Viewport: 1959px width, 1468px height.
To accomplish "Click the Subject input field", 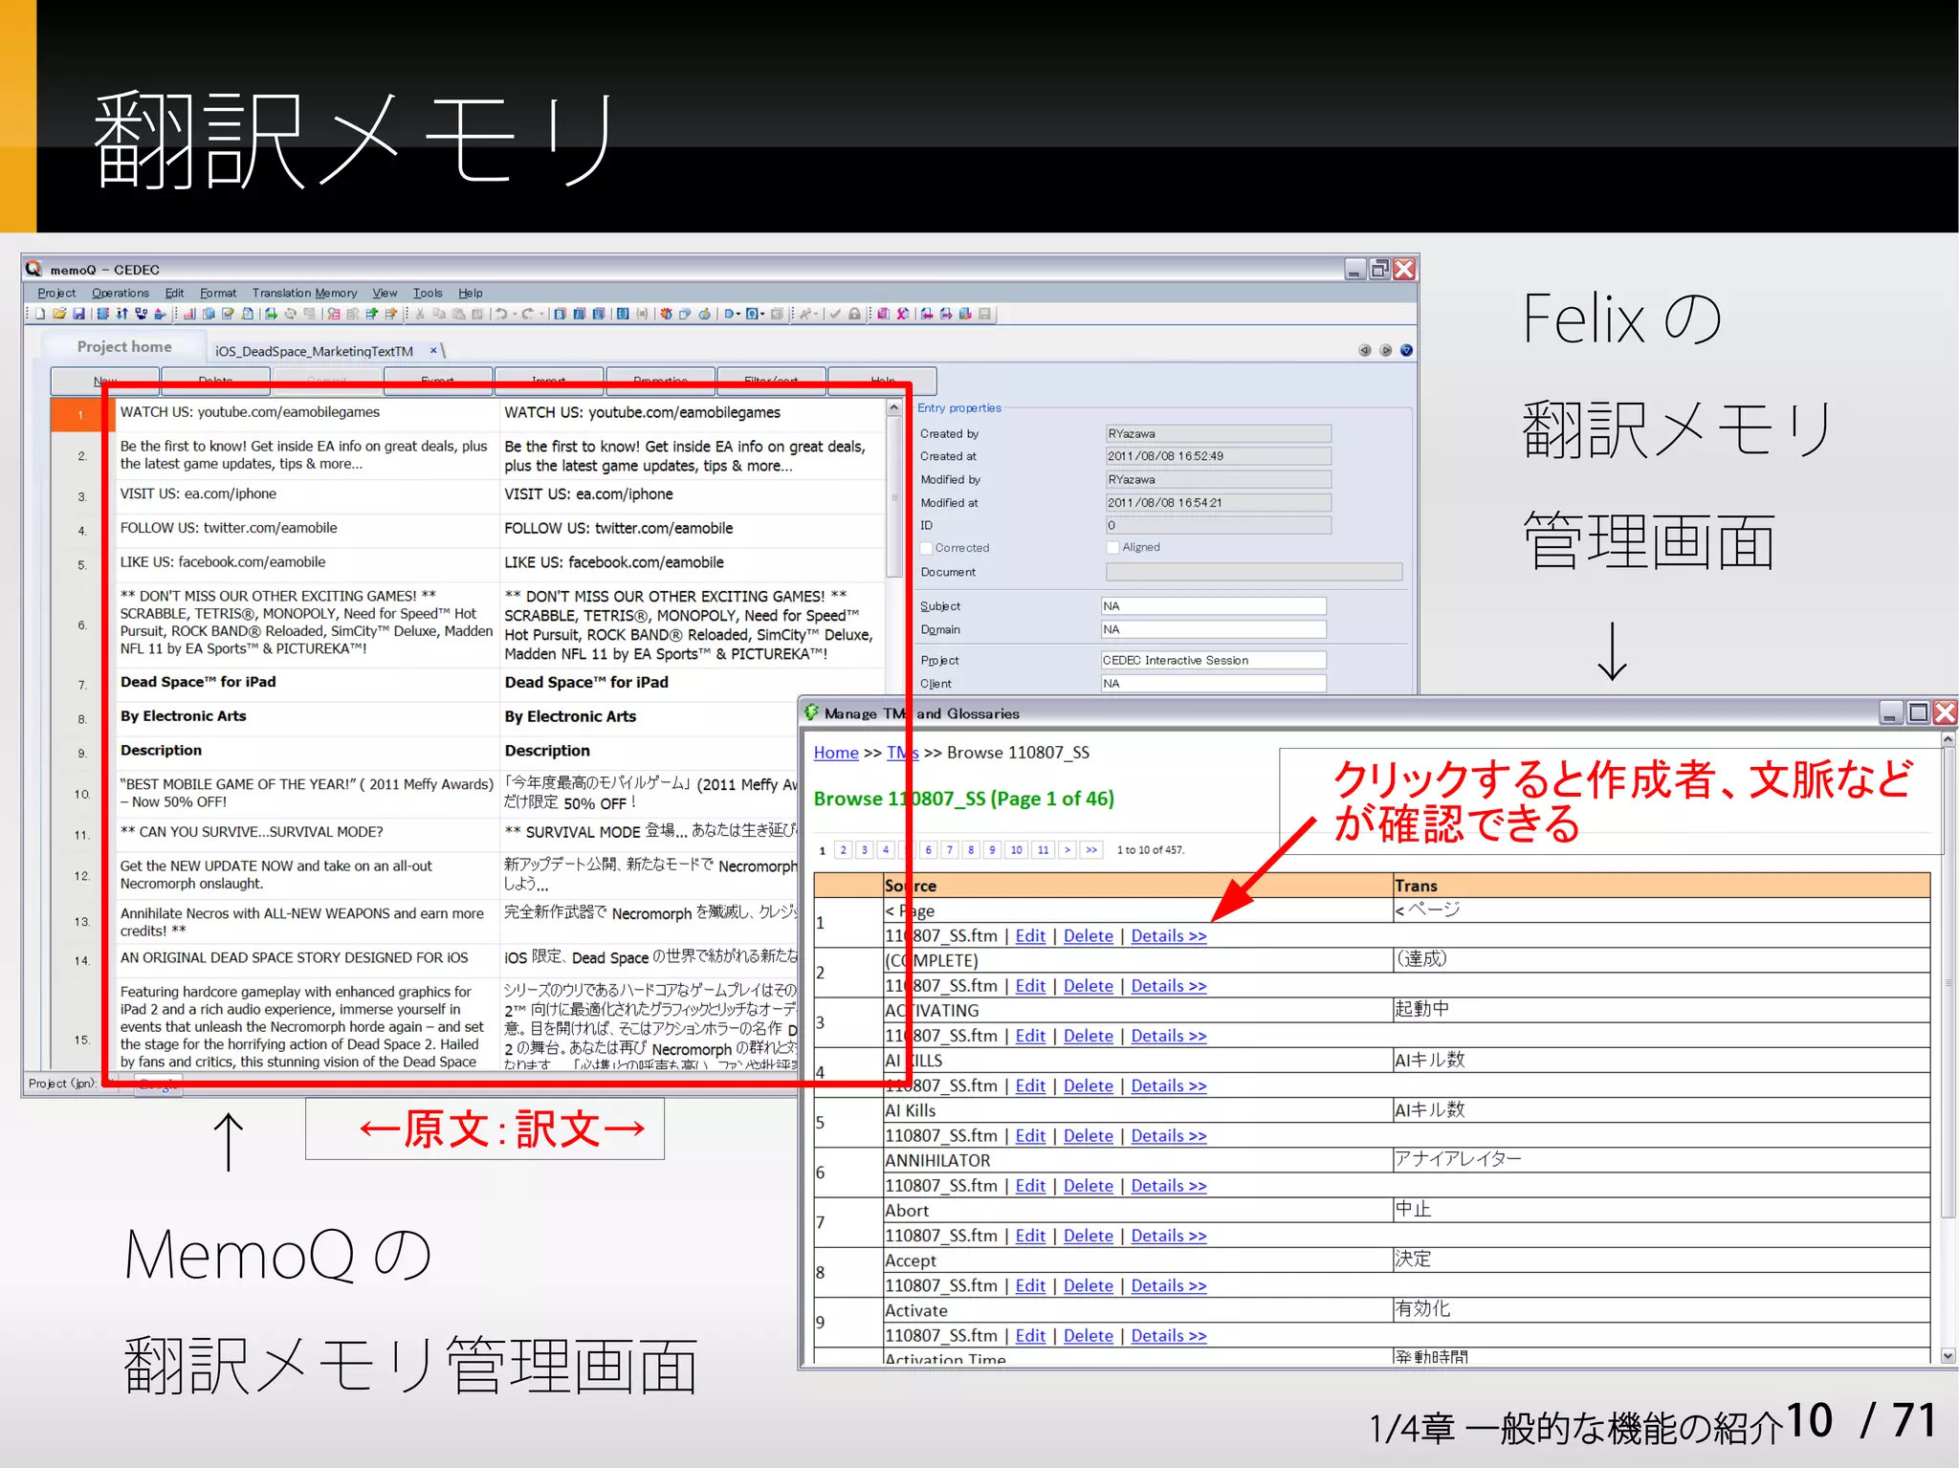I will 1213,606.
